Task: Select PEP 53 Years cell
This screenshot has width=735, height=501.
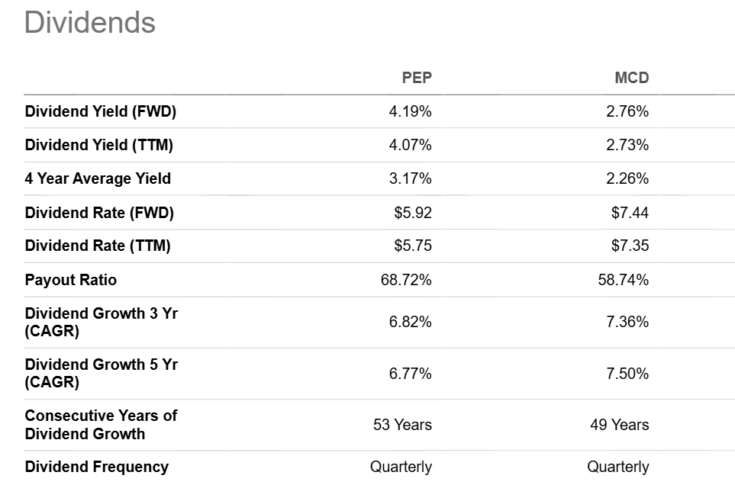Action: pos(402,425)
